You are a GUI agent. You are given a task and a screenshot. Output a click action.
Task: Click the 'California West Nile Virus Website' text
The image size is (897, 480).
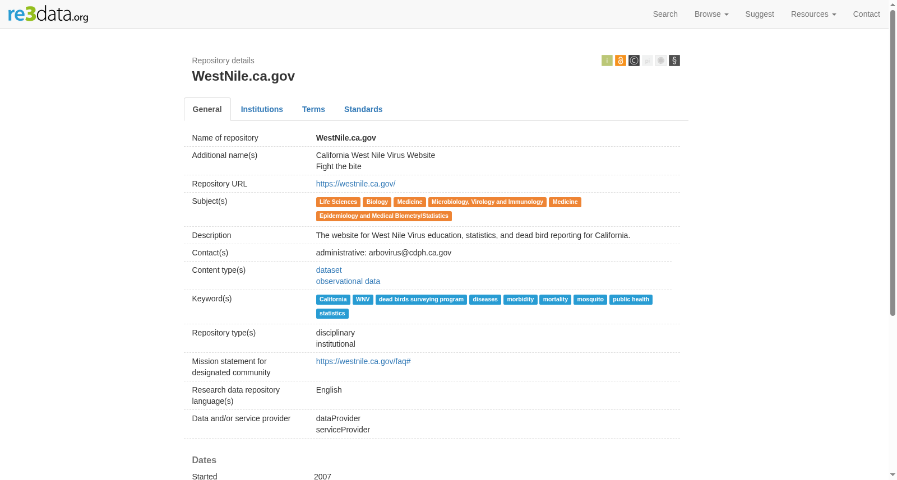tap(376, 155)
